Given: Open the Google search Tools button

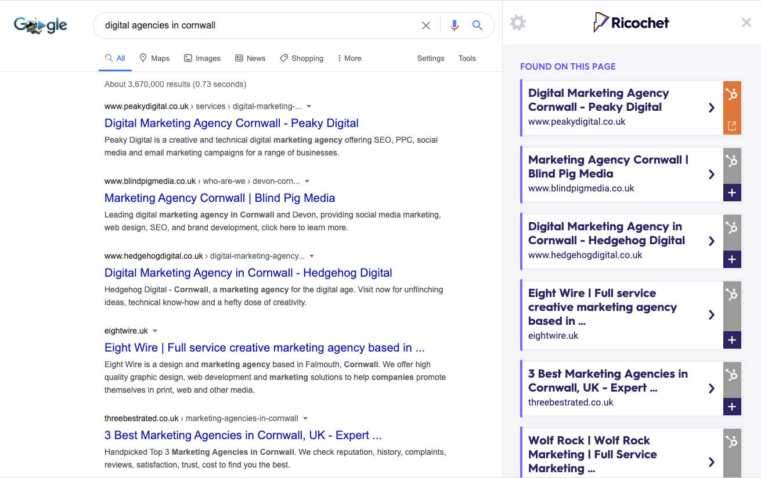Looking at the screenshot, I should tap(467, 59).
